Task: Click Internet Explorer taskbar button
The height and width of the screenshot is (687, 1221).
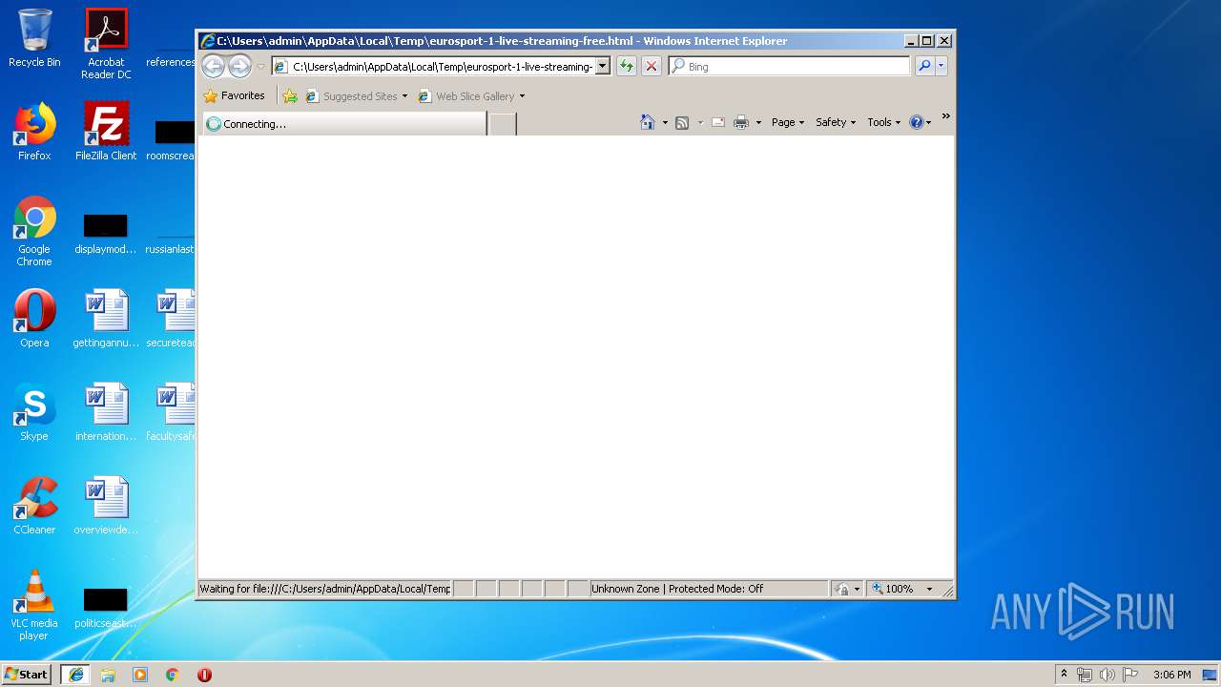Action: [x=76, y=675]
